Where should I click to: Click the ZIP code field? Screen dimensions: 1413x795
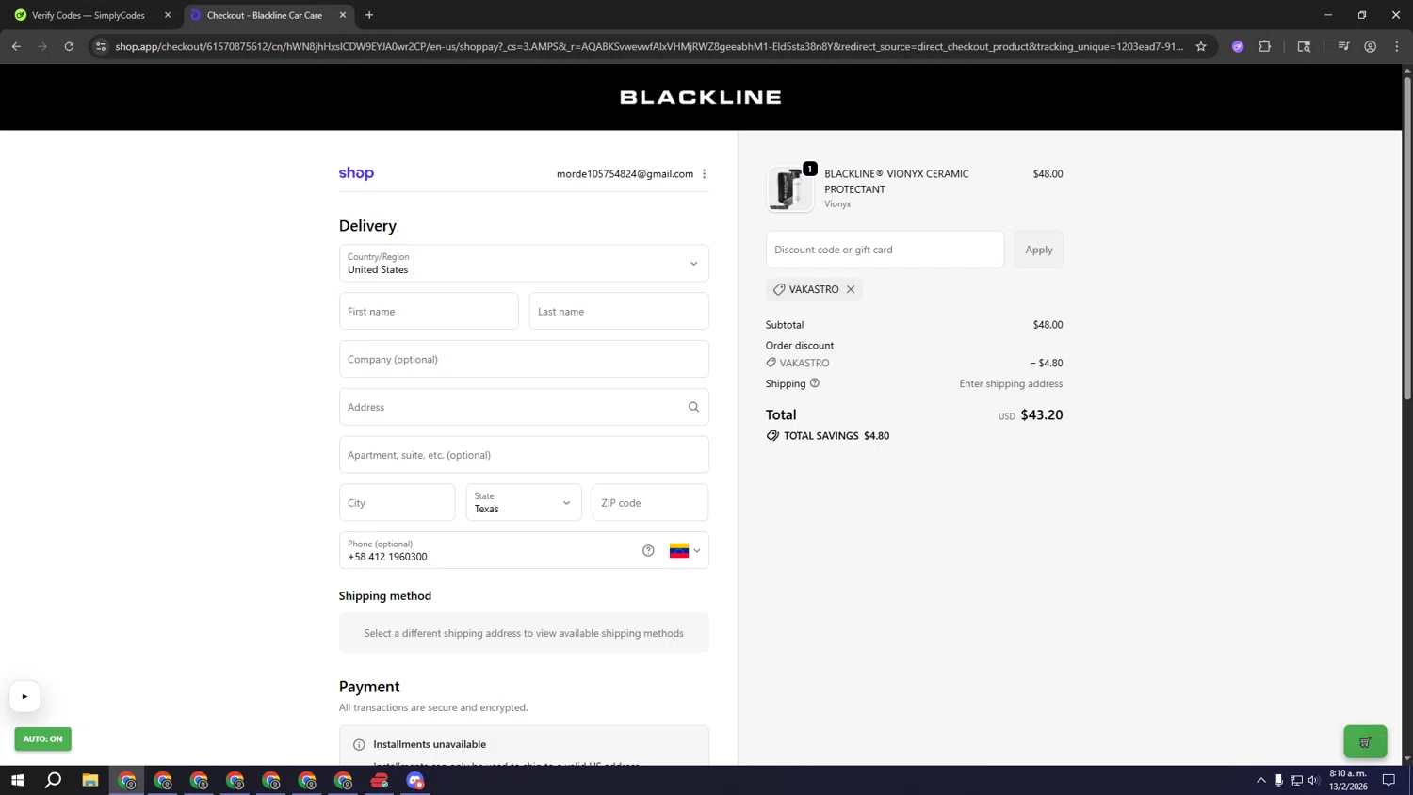click(650, 502)
